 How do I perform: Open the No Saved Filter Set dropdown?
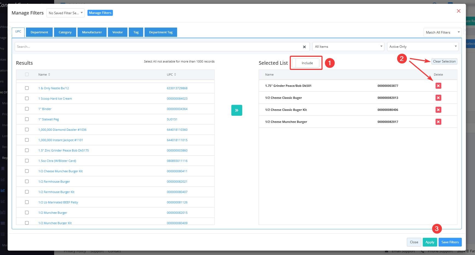pyautogui.click(x=66, y=13)
